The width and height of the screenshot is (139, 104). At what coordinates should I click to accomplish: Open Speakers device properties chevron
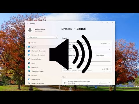click(x=109, y=50)
